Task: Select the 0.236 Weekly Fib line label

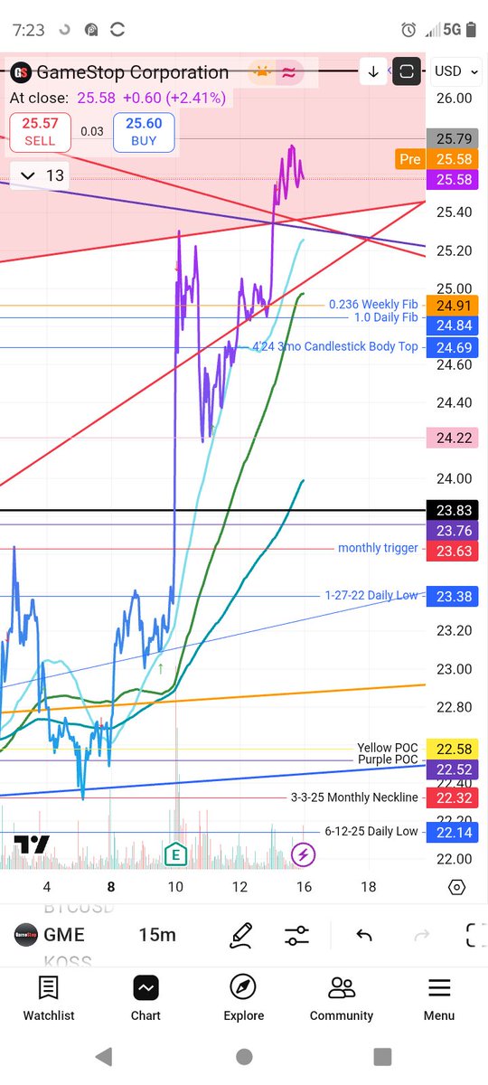Action: (373, 305)
